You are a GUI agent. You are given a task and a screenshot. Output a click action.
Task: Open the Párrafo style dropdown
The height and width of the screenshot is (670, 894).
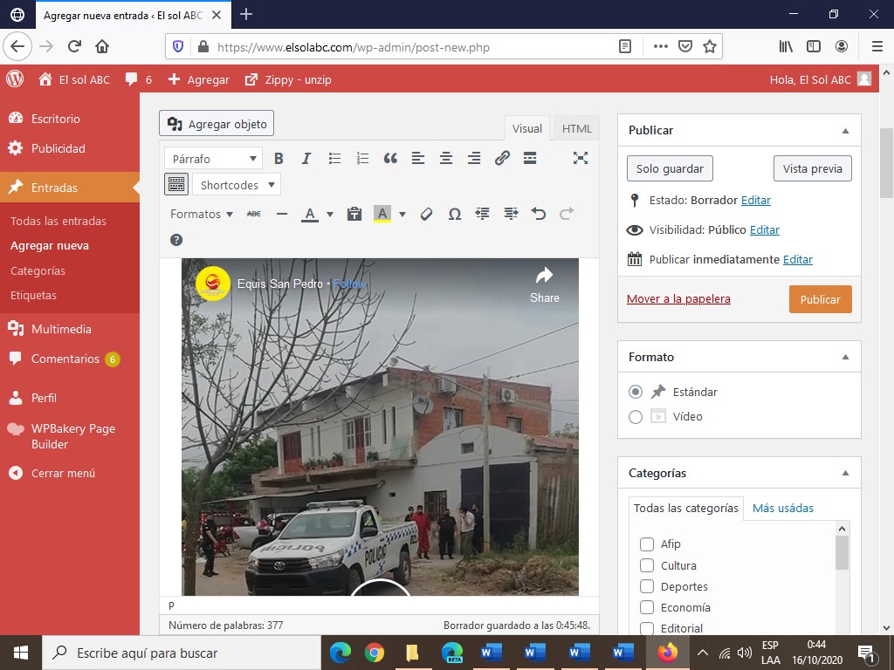213,159
